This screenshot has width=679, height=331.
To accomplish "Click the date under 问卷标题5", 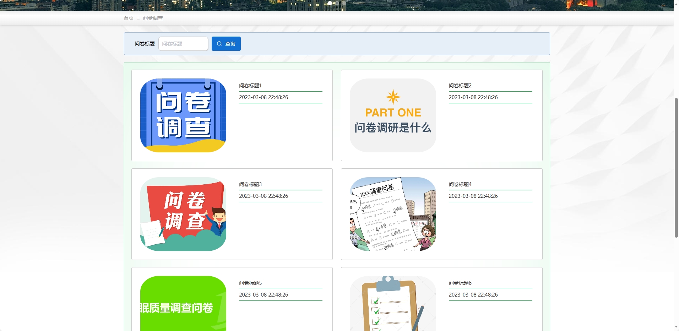I will pyautogui.click(x=264, y=295).
